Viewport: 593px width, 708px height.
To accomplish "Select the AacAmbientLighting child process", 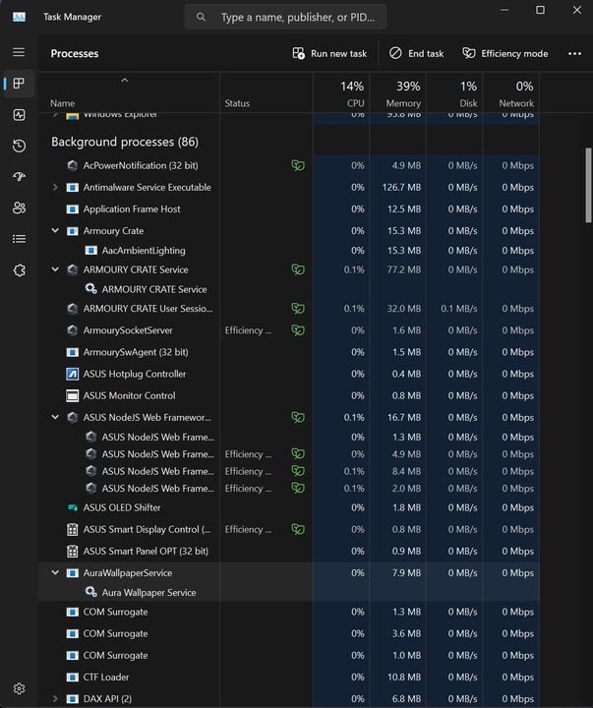I will coord(288,250).
